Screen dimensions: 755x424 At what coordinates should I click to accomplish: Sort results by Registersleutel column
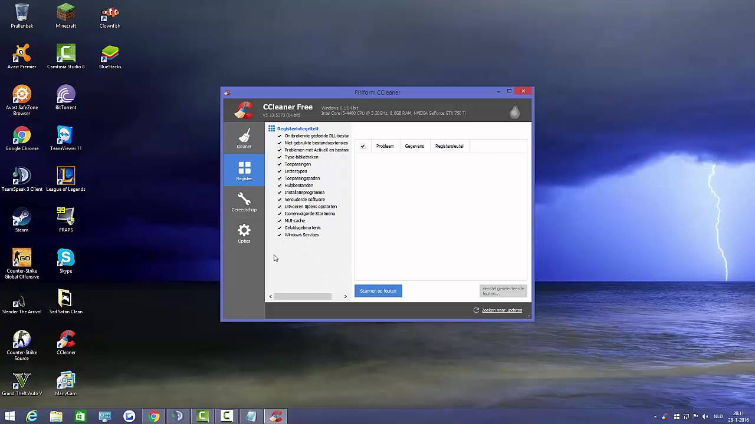(x=449, y=146)
